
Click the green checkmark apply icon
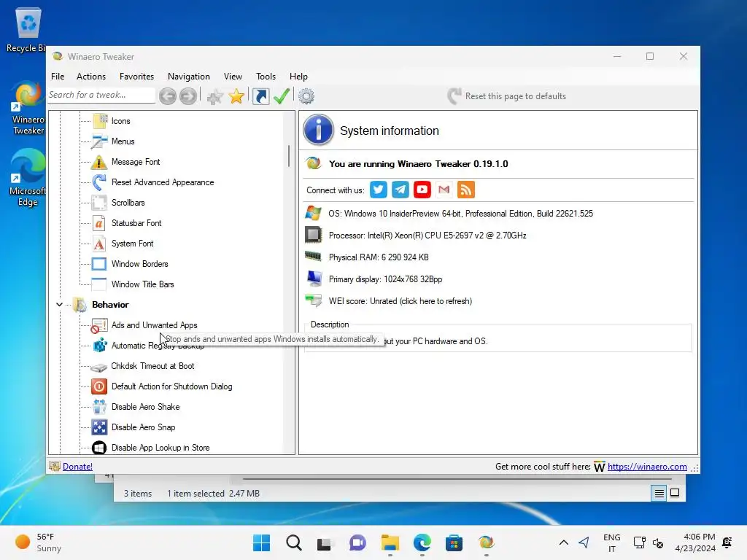point(282,96)
